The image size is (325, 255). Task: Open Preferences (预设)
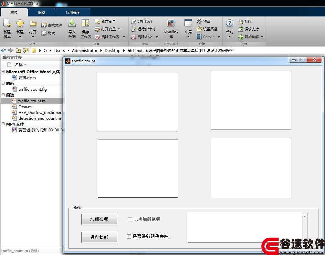coord(204,21)
